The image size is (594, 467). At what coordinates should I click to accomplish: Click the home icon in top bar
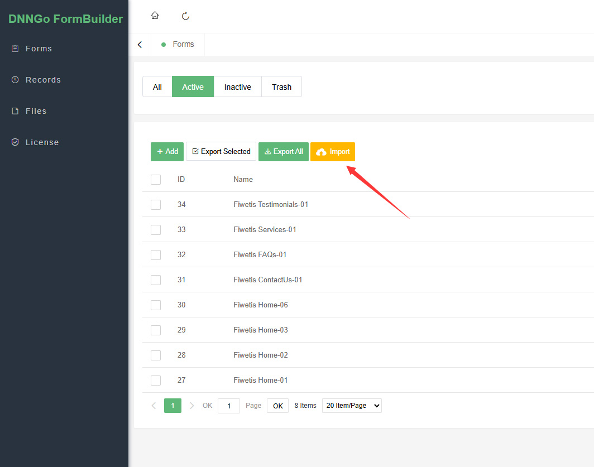[155, 16]
